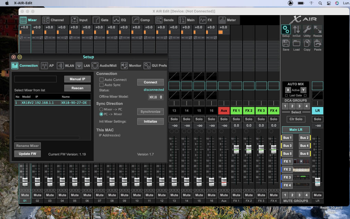The image size is (350, 219).
Task: Click the Rescan button
Action: [x=77, y=88]
